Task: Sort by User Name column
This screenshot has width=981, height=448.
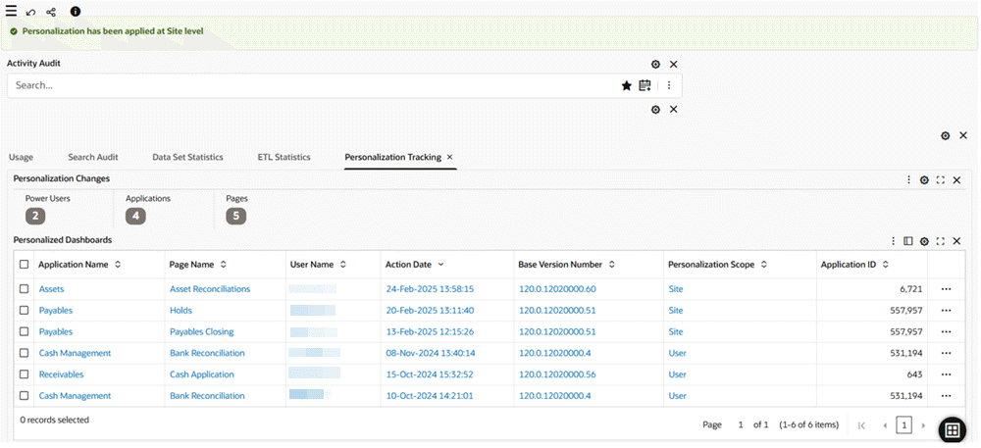Action: pos(342,265)
